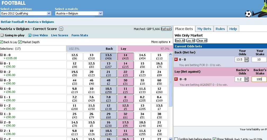This screenshot has width=267, height=140.
Task: Open the Select a competition dropdown
Action: coord(26,13)
